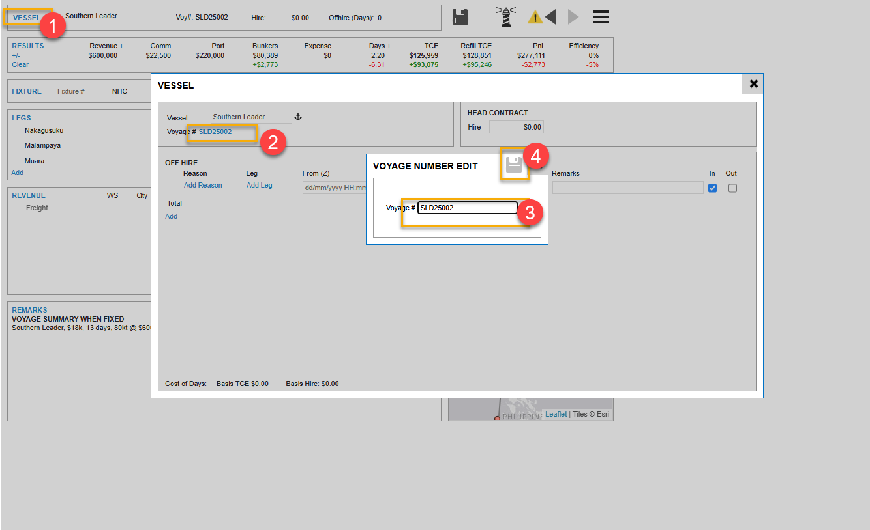Uncheck the In checkbox
Screen dimensions: 870x530
[x=712, y=188]
